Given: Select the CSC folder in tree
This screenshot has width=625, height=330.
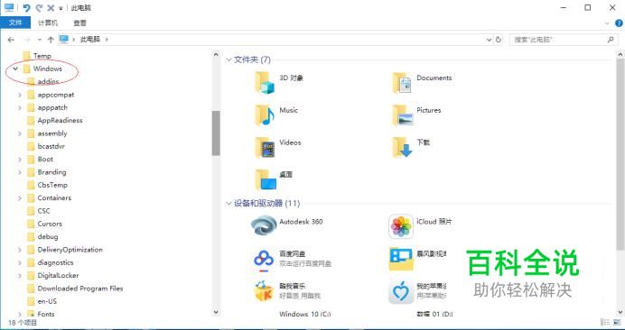Looking at the screenshot, I should [44, 211].
